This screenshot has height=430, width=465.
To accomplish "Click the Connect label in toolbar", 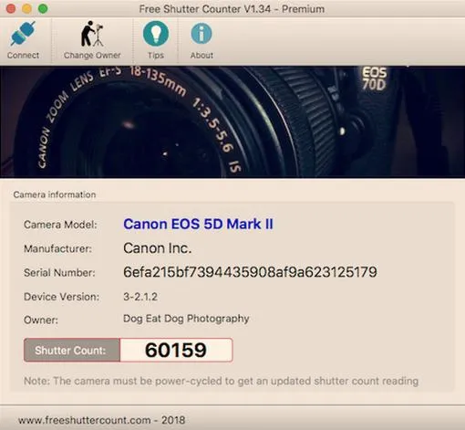I will (x=23, y=56).
